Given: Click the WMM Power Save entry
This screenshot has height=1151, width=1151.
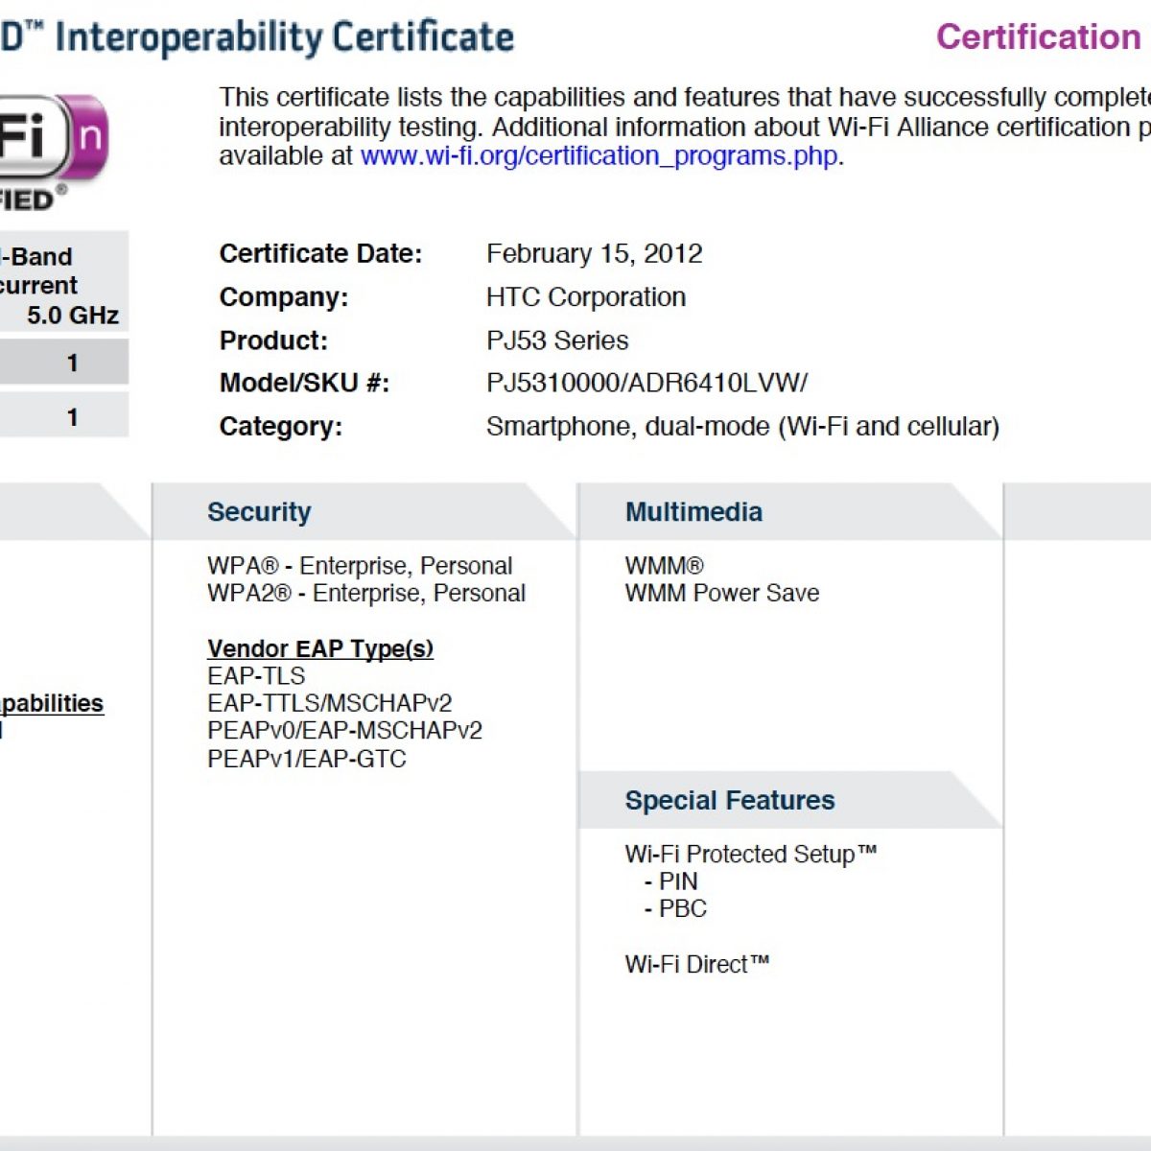Looking at the screenshot, I should pyautogui.click(x=721, y=594).
